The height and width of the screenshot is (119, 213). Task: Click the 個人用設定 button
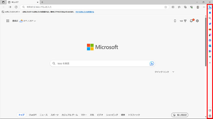coord(180,115)
